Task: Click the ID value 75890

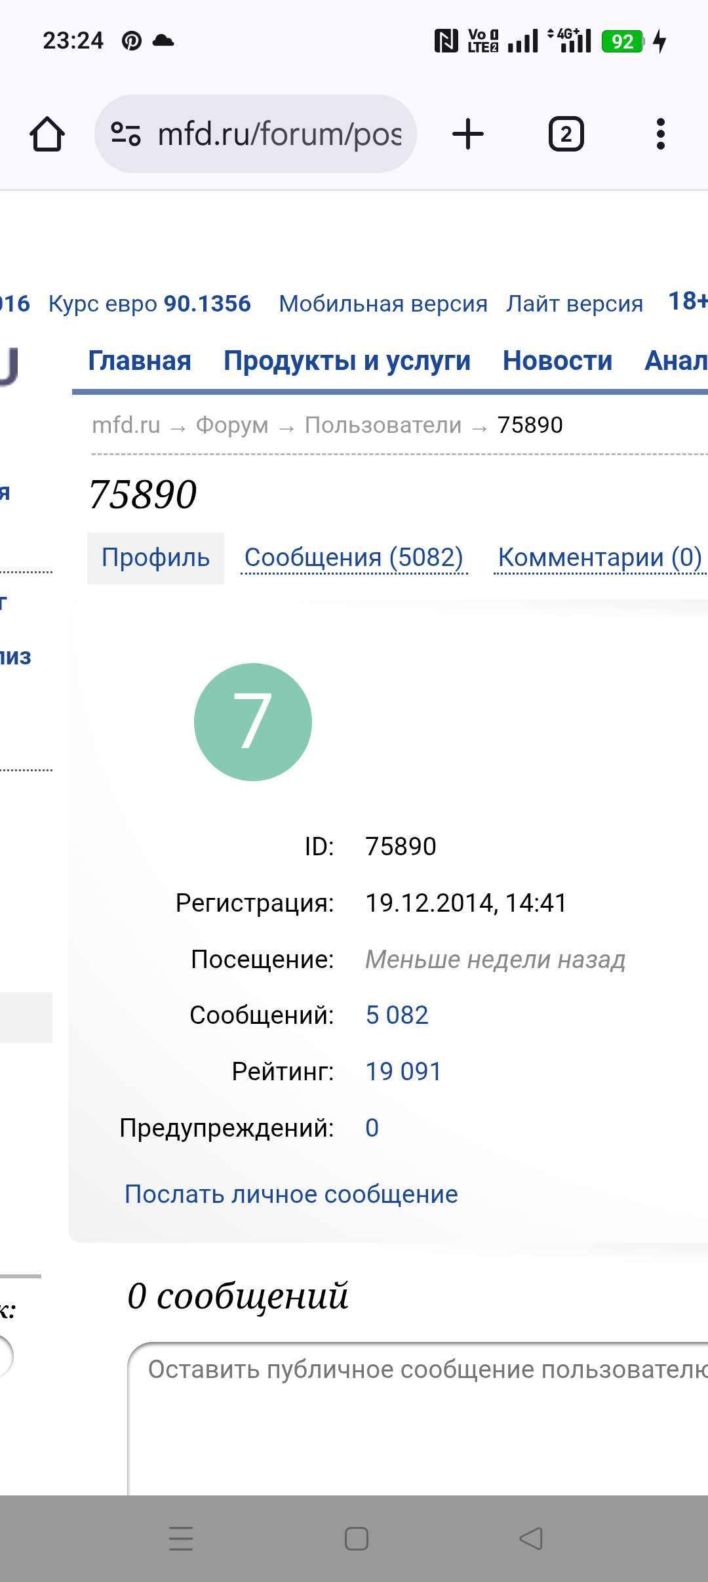Action: click(401, 847)
